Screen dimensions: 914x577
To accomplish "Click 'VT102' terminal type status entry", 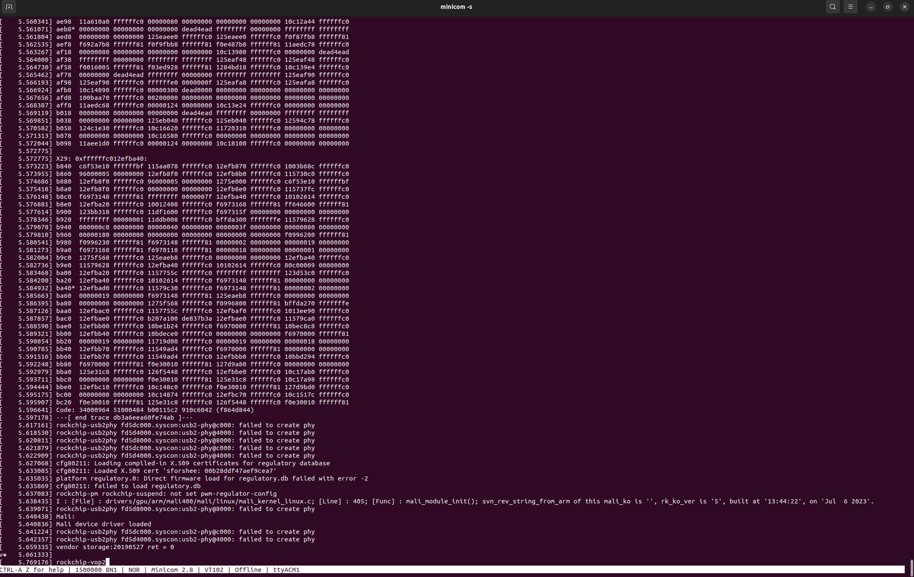I will click(214, 570).
